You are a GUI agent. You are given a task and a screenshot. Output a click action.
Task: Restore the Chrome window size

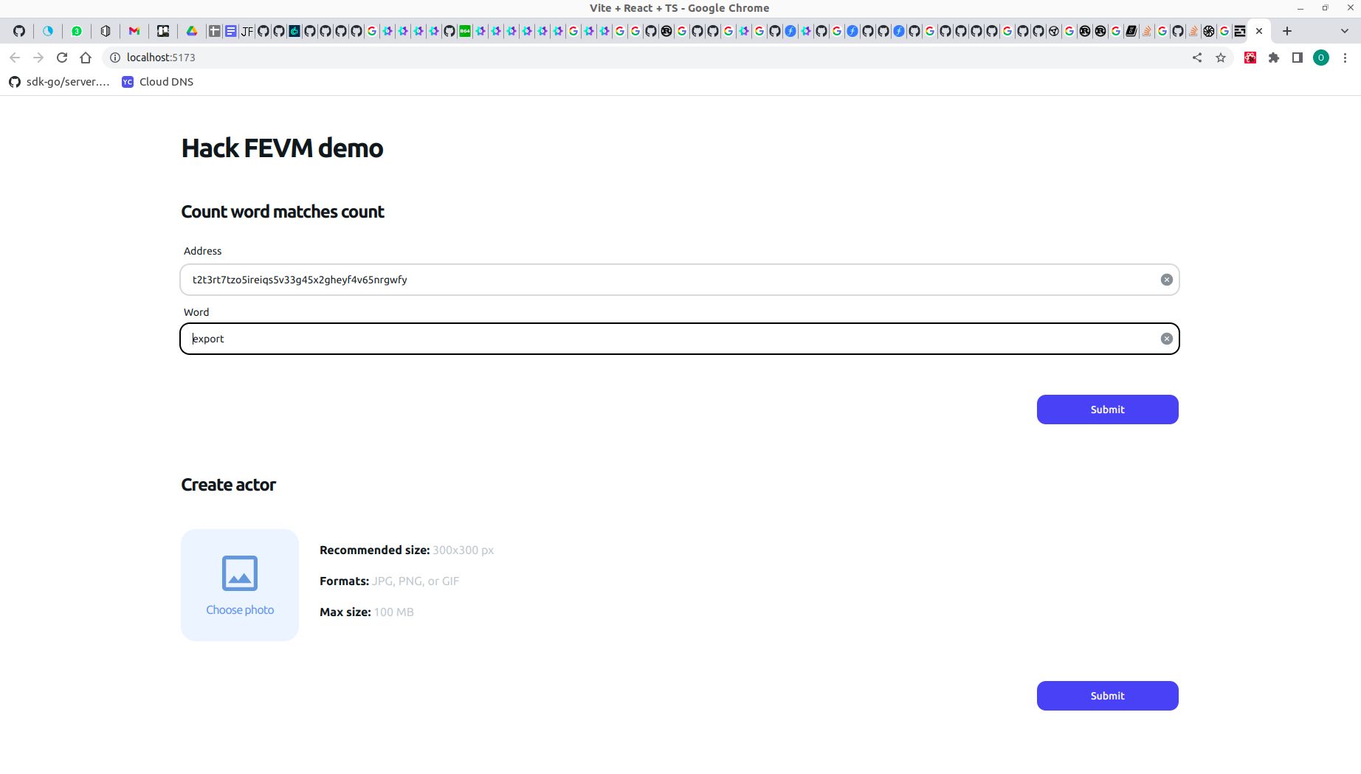pos(1326,8)
